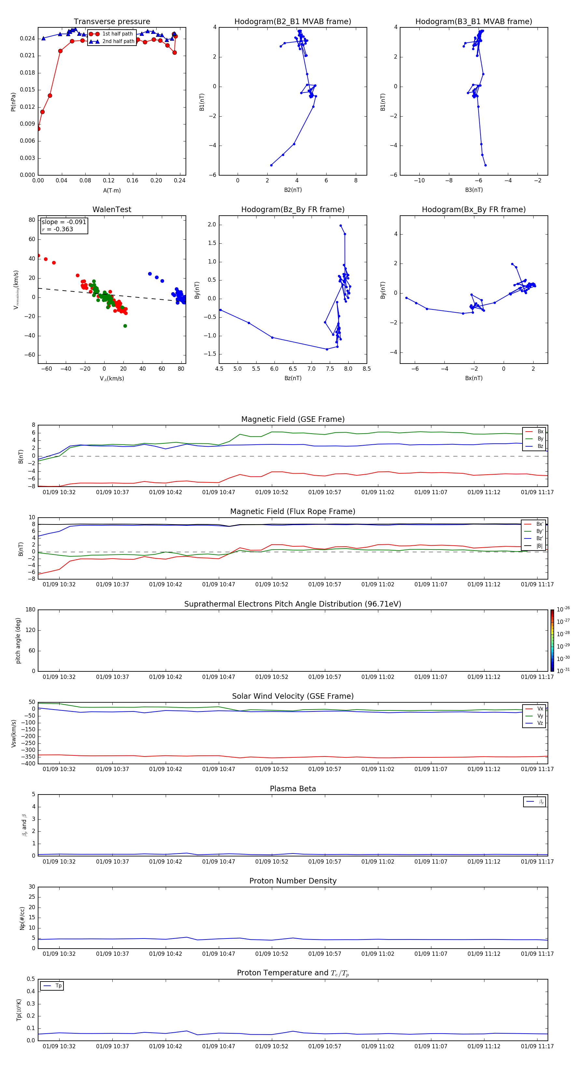Select the "Vx" legend entry
Viewport: 586px width, 1075px height.
[x=534, y=709]
